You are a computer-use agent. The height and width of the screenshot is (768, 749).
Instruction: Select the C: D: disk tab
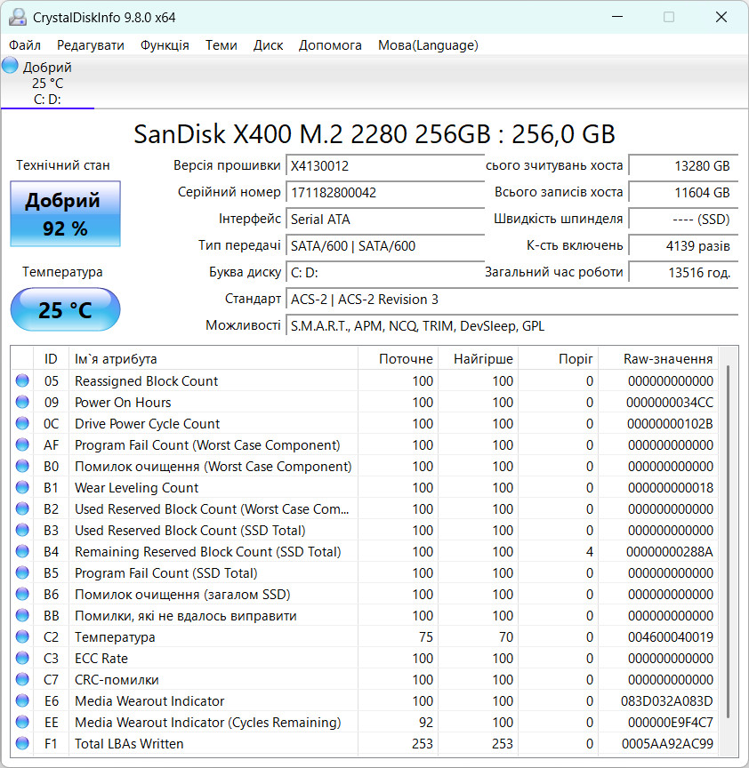(x=47, y=83)
